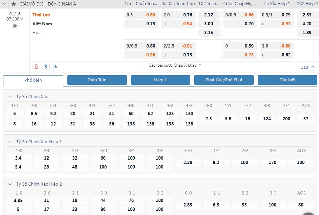
Task: Select the Hiệp 1 tab
Action: pyautogui.click(x=160, y=80)
